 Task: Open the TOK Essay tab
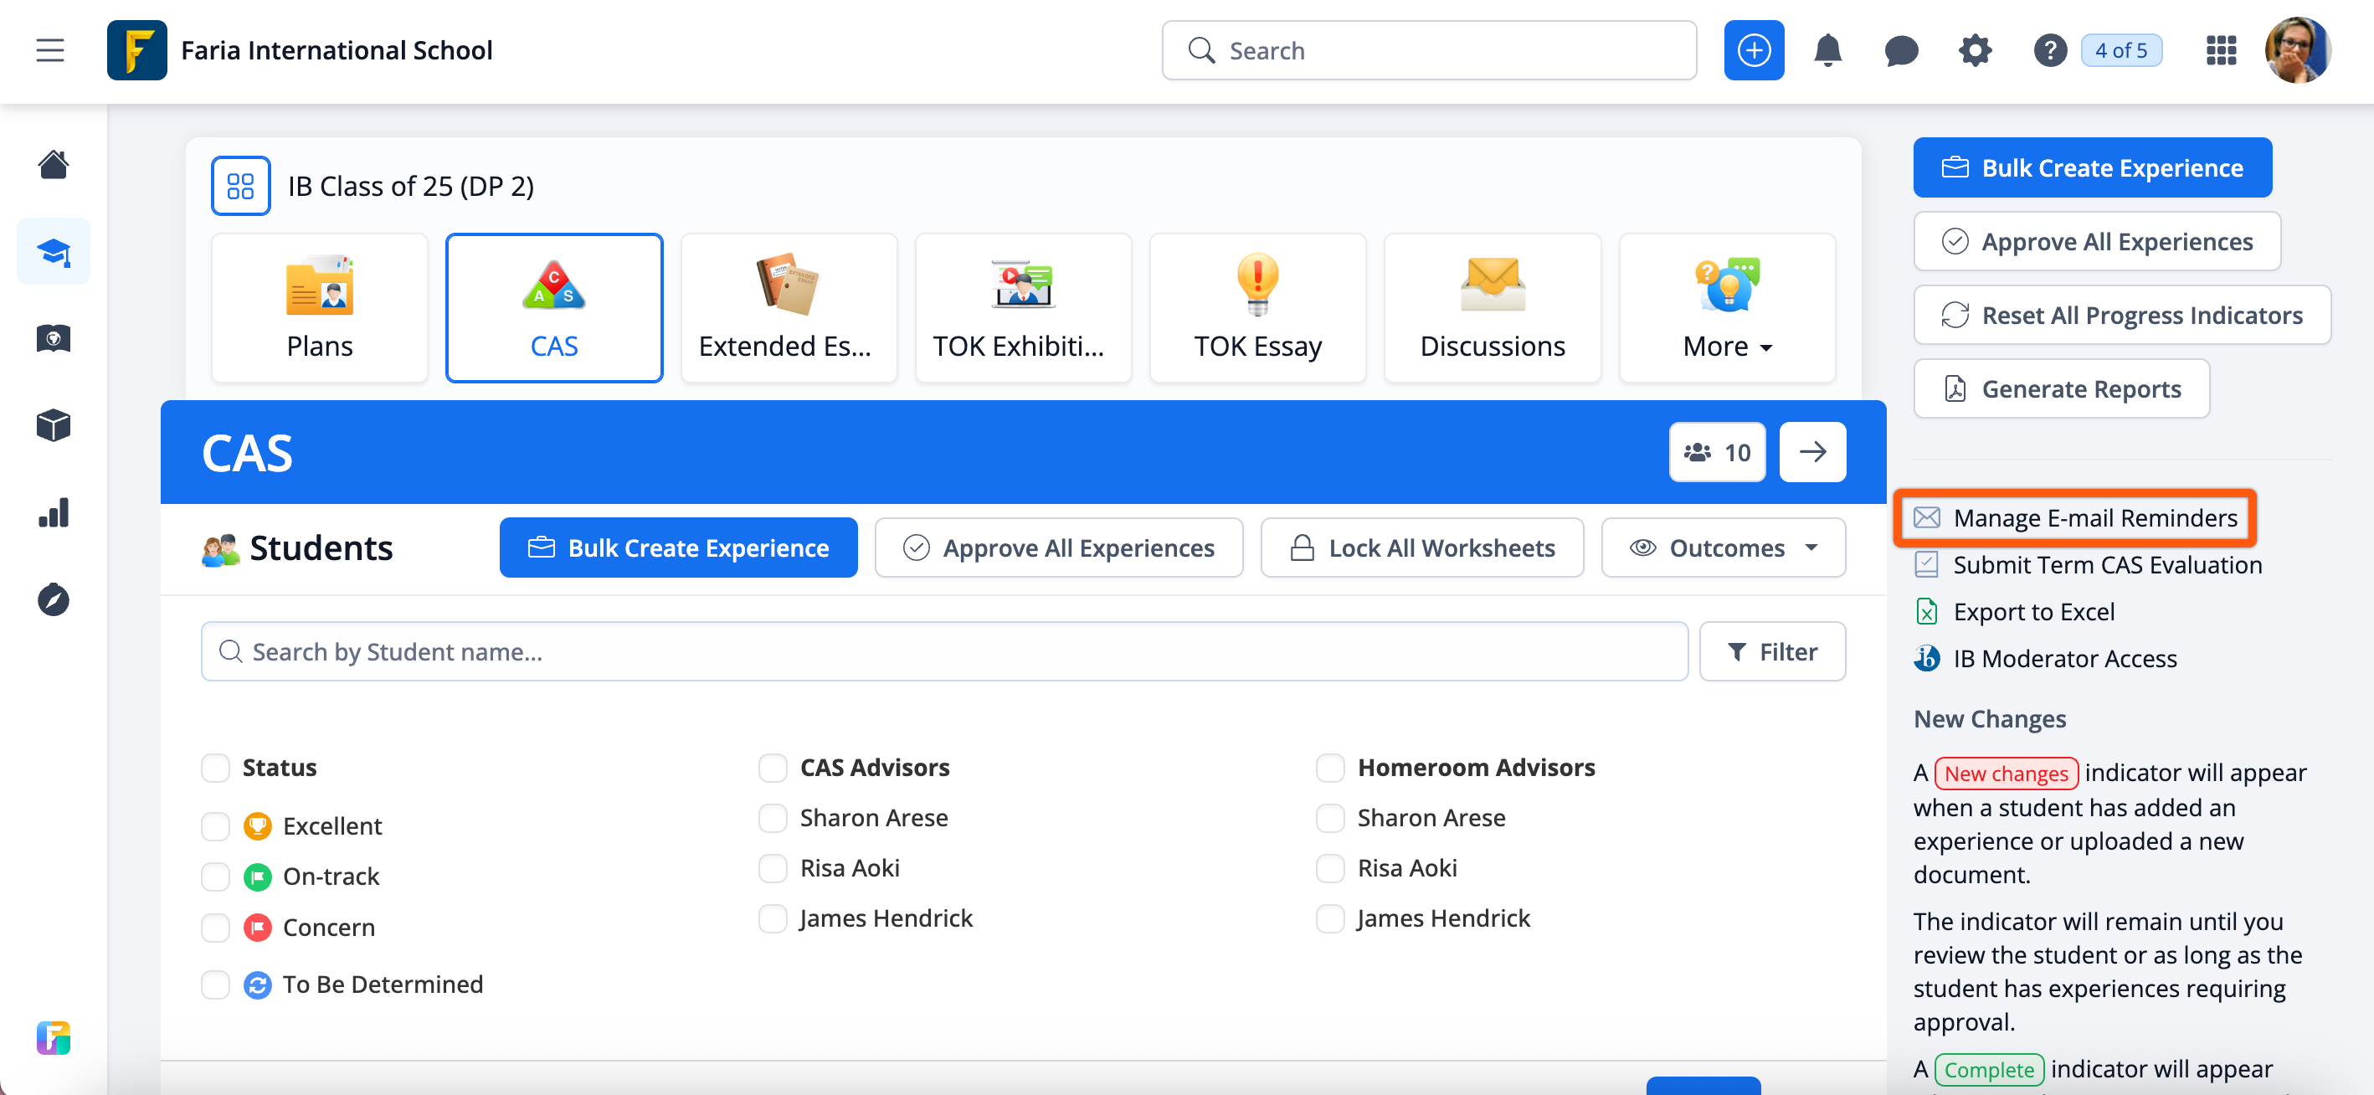[x=1257, y=307]
